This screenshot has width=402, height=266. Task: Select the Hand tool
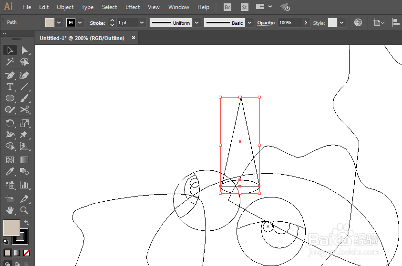coord(10,210)
